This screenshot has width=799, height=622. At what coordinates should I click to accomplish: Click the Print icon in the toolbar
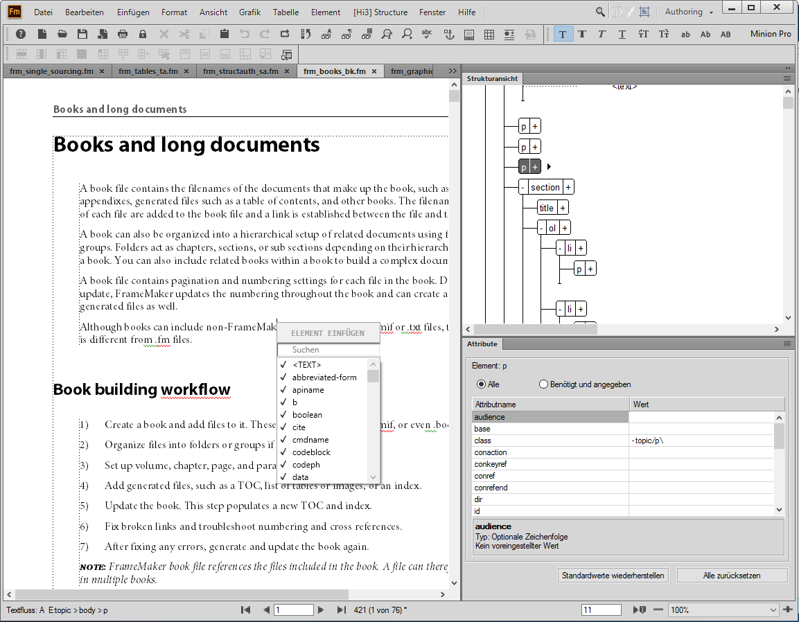point(122,34)
